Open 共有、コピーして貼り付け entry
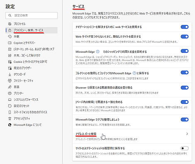This screenshot has width=195, height=164. tap(32, 56)
